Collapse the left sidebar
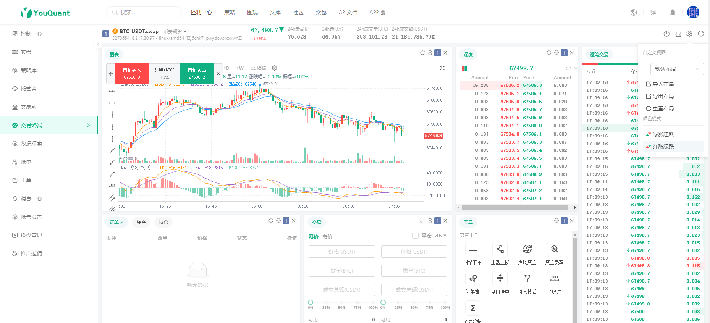Screen dimensions: 710x323 [98, 44]
